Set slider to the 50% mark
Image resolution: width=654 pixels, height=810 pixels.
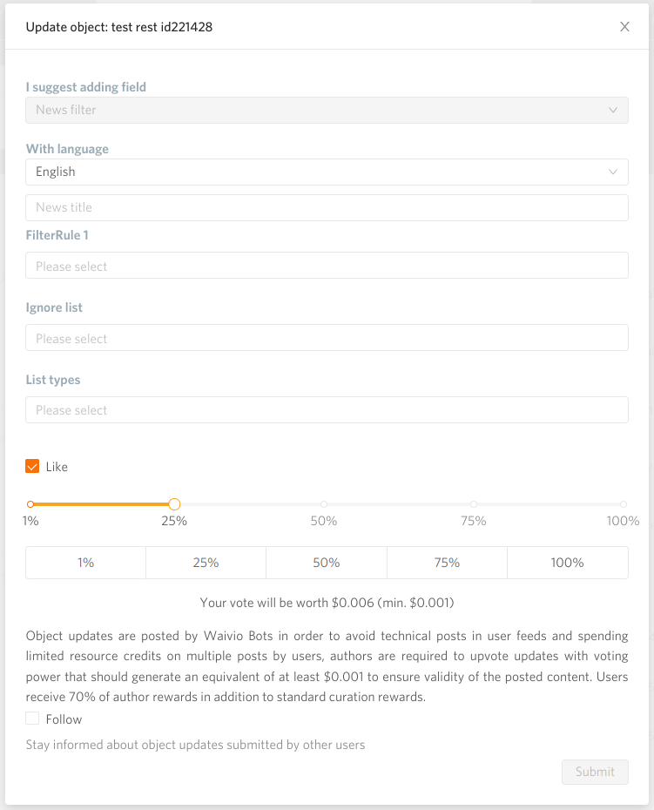click(x=324, y=504)
